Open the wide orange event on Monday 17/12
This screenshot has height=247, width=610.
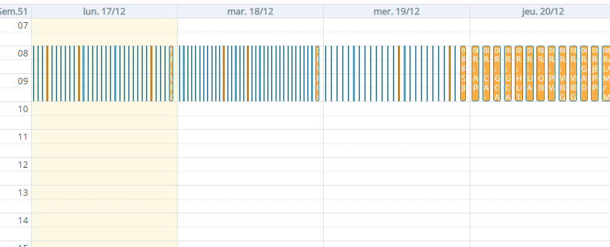pyautogui.click(x=171, y=73)
